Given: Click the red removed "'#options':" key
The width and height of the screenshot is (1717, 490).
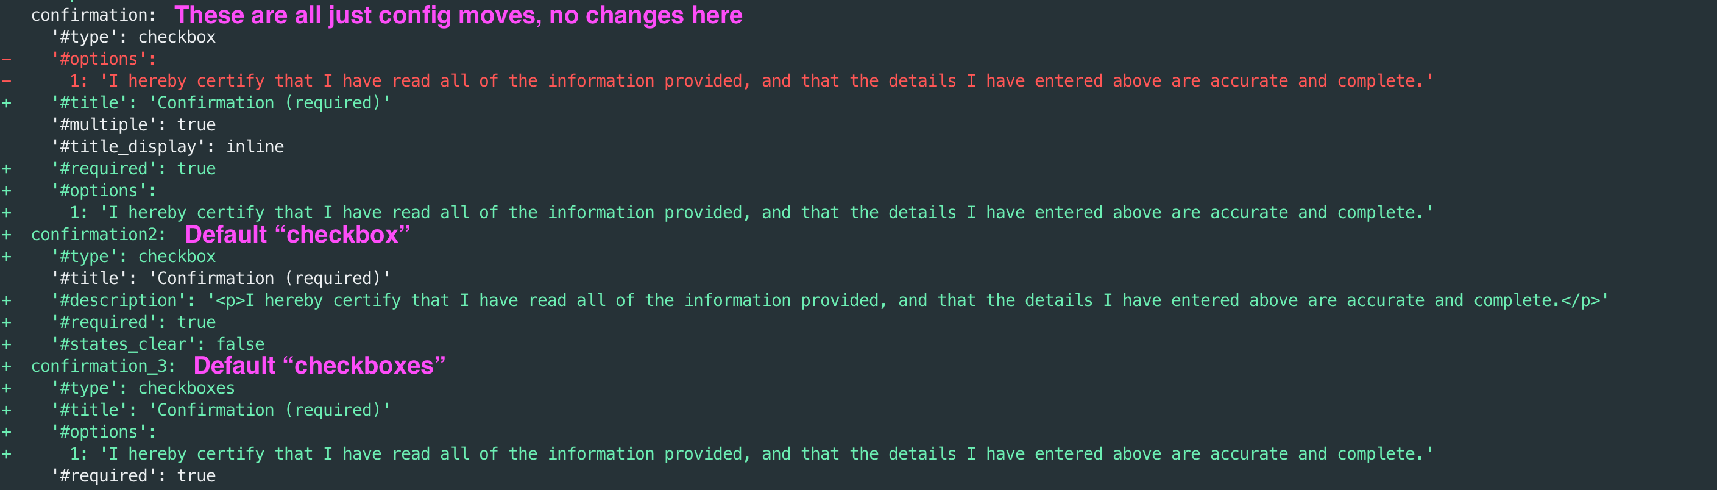Looking at the screenshot, I should (x=104, y=59).
